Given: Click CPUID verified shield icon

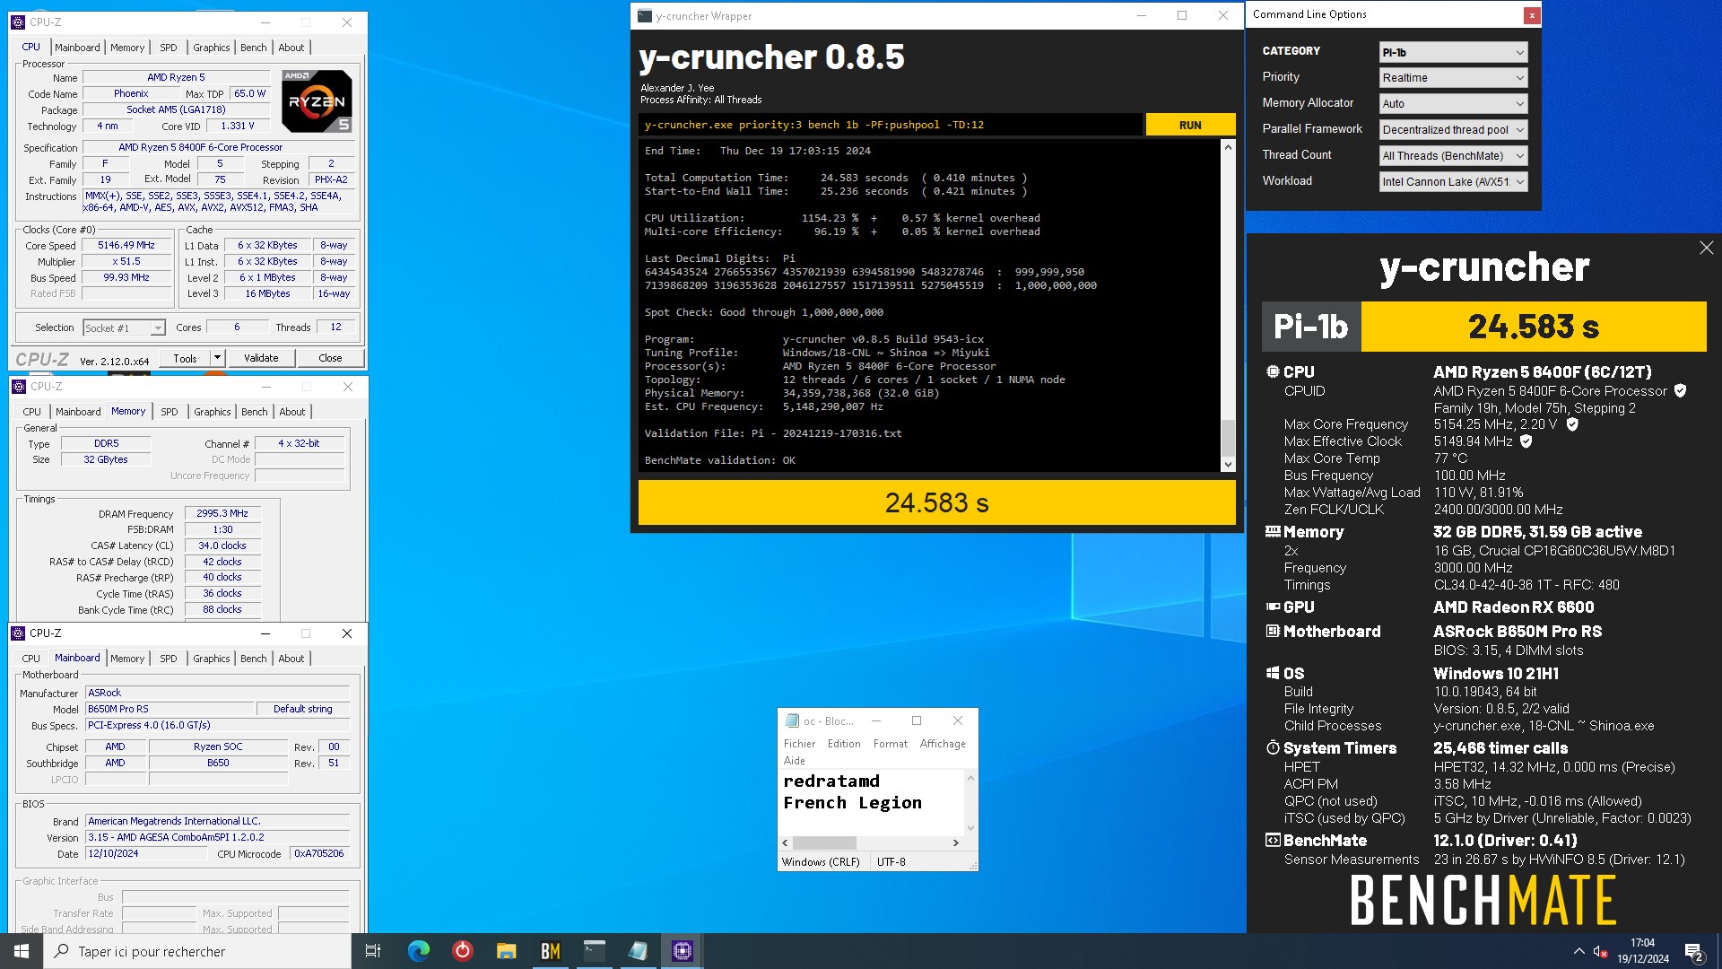Looking at the screenshot, I should click(1680, 391).
